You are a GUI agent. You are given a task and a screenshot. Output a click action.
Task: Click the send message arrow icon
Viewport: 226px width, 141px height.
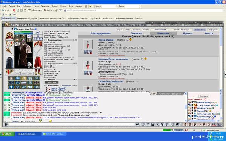tap(137, 124)
